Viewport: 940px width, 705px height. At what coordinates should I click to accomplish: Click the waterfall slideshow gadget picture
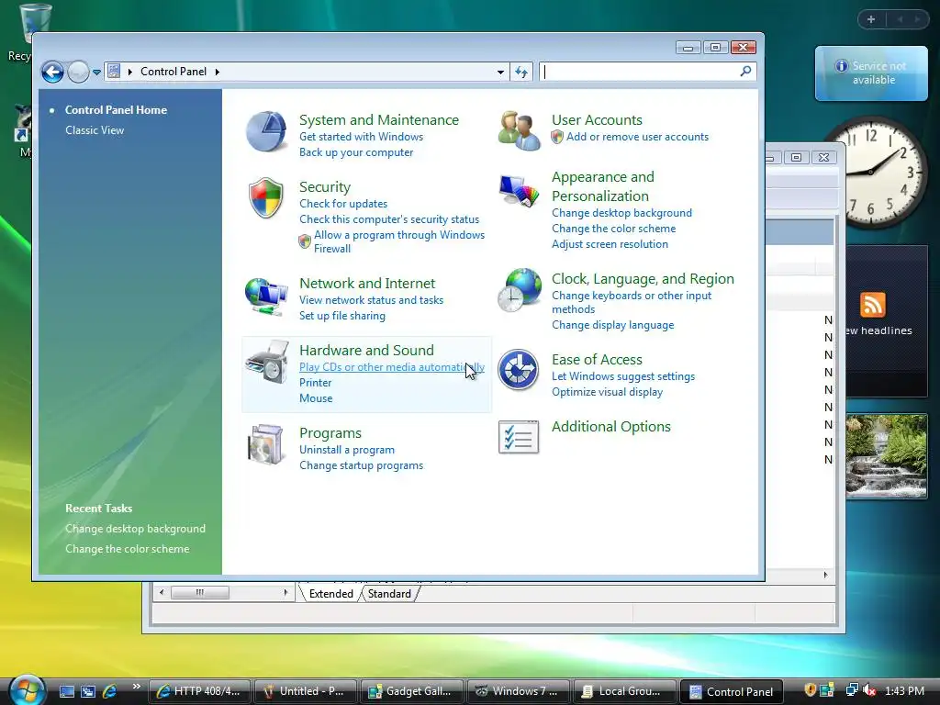click(x=887, y=456)
